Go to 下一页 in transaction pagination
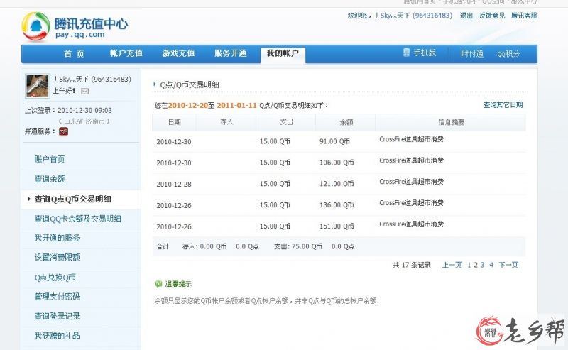This screenshot has height=350, width=568. 508,265
